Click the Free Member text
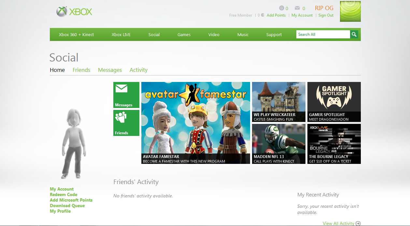 point(241,15)
